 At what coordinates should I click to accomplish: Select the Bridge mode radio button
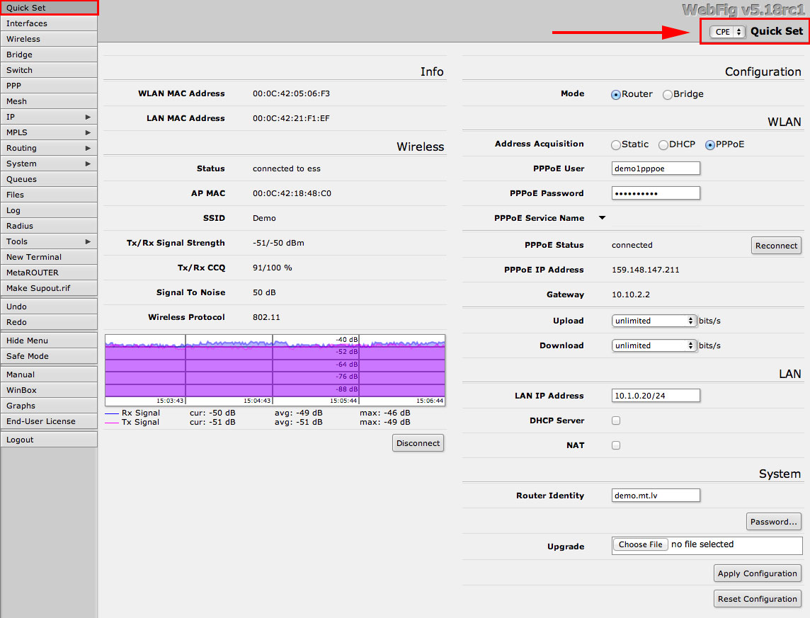(x=668, y=95)
